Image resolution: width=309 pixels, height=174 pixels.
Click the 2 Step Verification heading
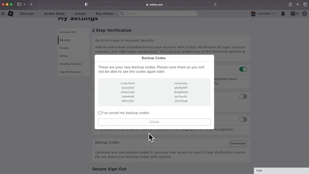click(x=112, y=30)
